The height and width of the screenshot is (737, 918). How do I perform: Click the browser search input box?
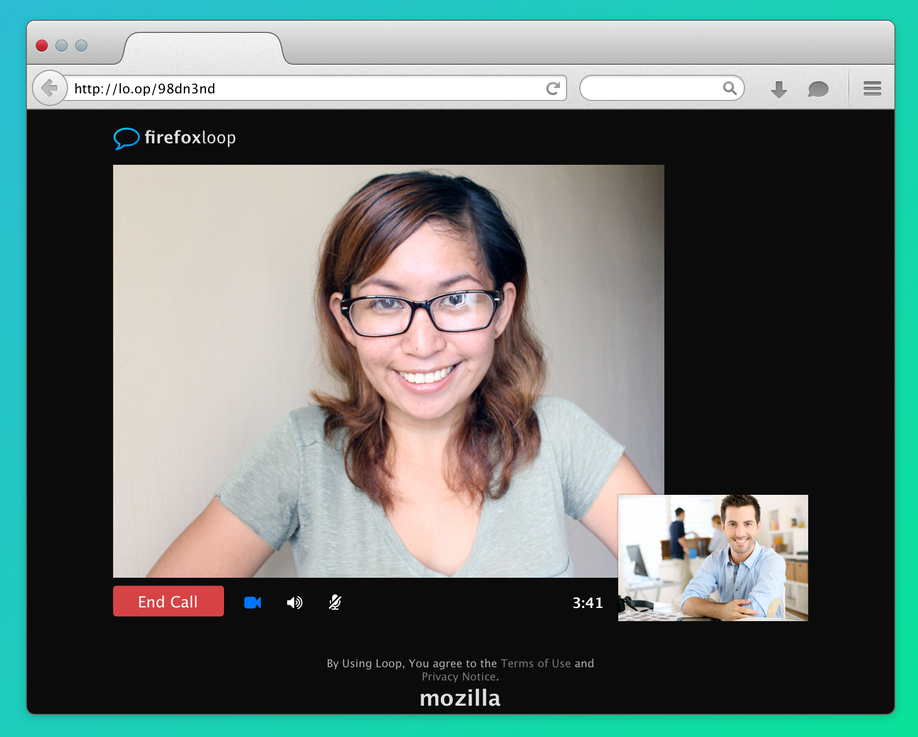pyautogui.click(x=662, y=88)
